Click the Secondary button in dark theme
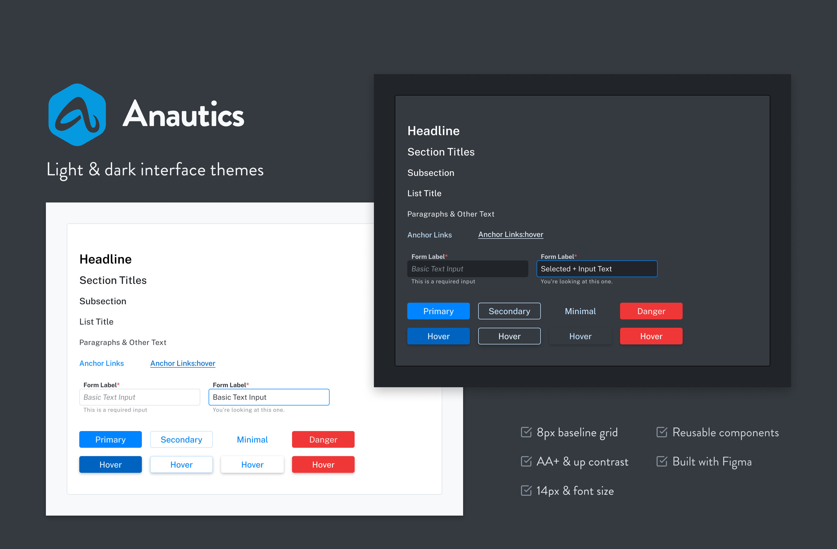Viewport: 837px width, 549px height. (510, 311)
